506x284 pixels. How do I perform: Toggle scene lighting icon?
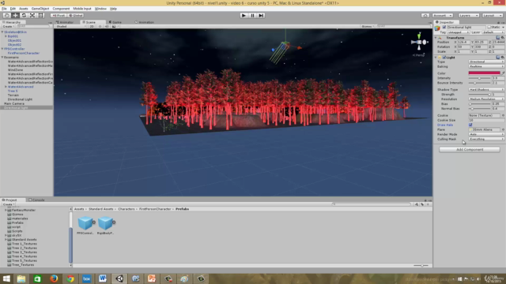100,26
